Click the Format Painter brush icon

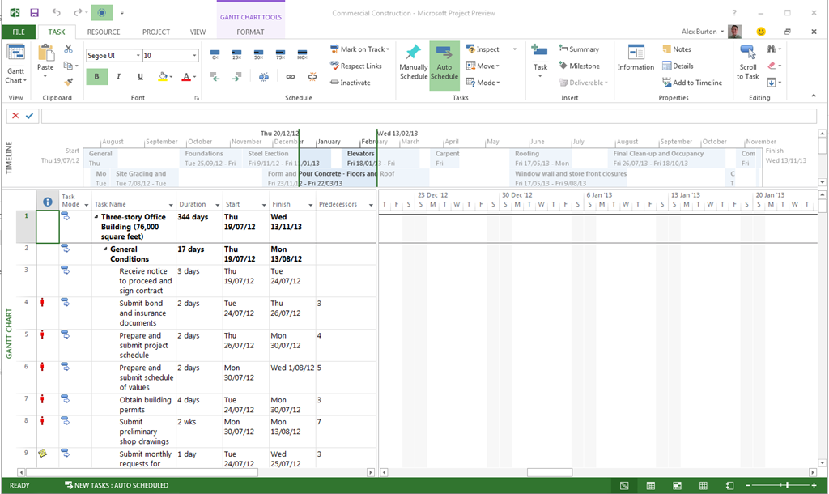click(x=69, y=81)
